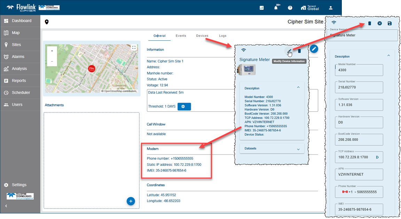Click the blue pencil edit site button
401x219 pixels.
coord(314,49)
